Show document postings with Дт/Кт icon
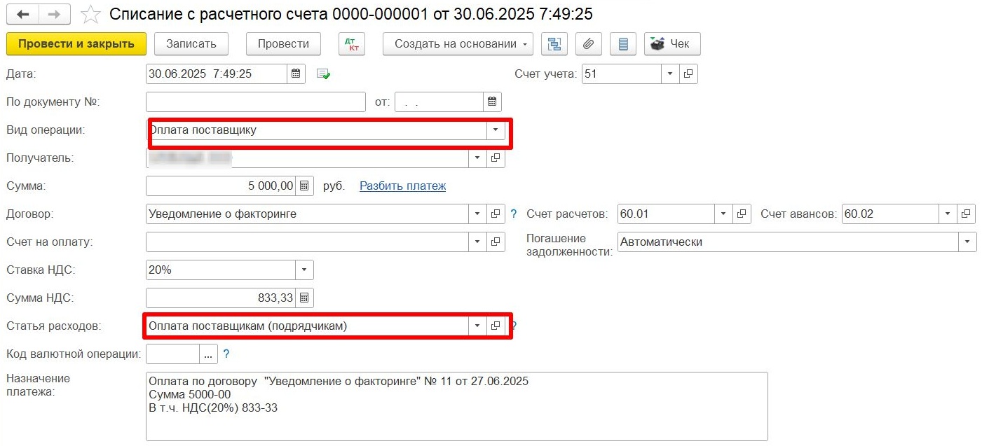Screen dimensions: 982x446 tap(351, 43)
